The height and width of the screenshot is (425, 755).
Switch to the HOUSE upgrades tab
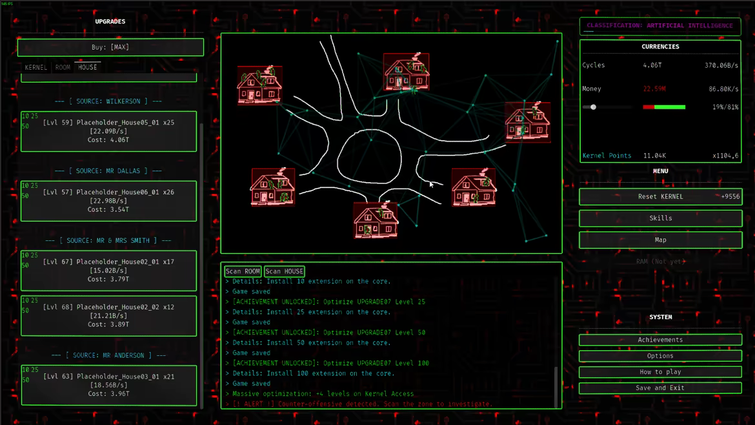click(x=88, y=67)
